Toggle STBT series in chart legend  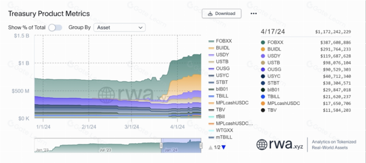click(218, 82)
